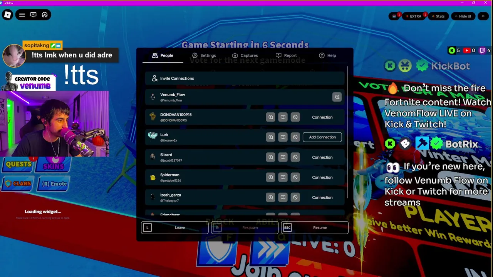Select Slizard player name

click(166, 155)
